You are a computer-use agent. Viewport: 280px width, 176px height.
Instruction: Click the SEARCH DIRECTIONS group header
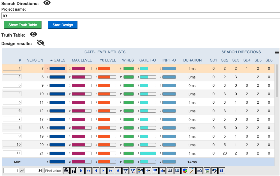coord(241,52)
